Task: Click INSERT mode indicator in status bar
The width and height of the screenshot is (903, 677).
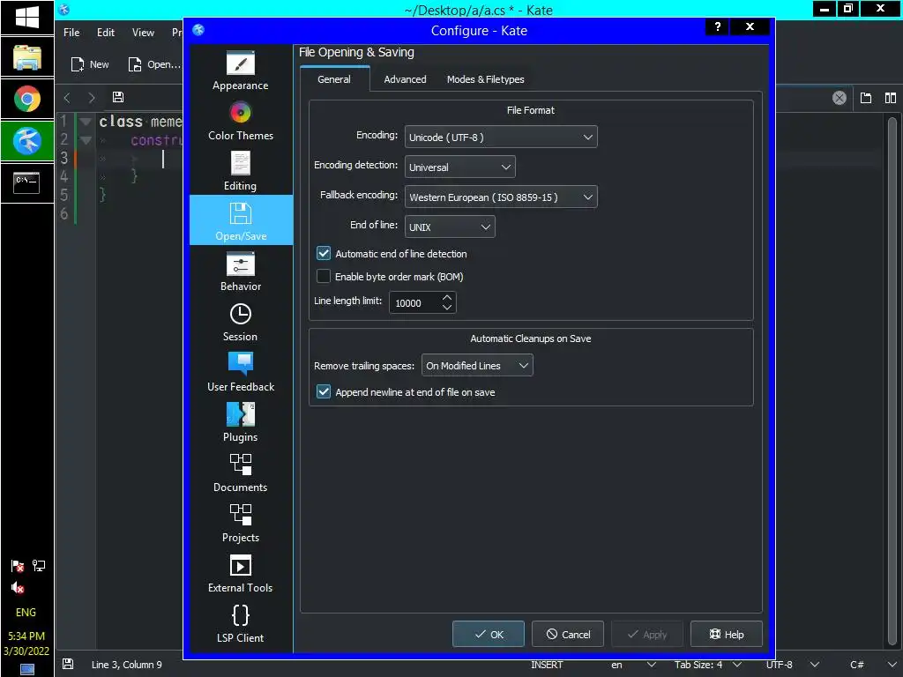Action: [x=547, y=665]
